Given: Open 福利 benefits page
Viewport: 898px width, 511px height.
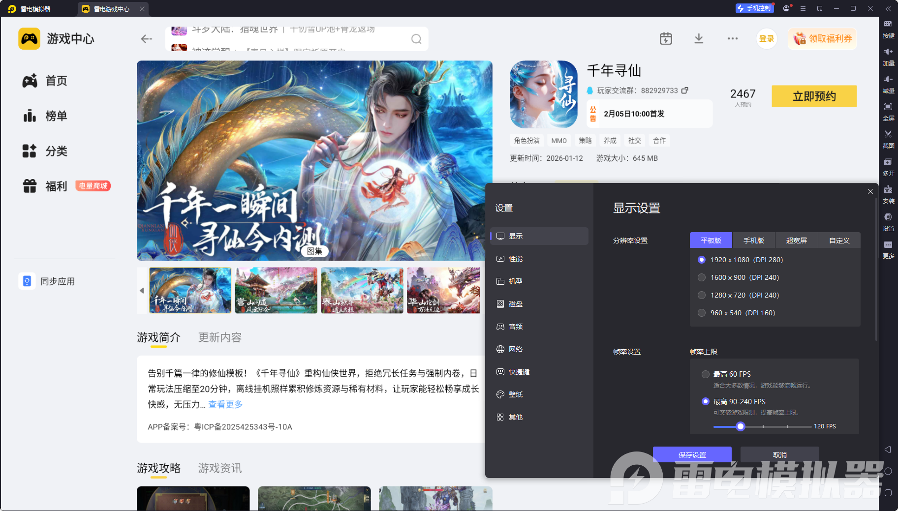Looking at the screenshot, I should tap(45, 186).
